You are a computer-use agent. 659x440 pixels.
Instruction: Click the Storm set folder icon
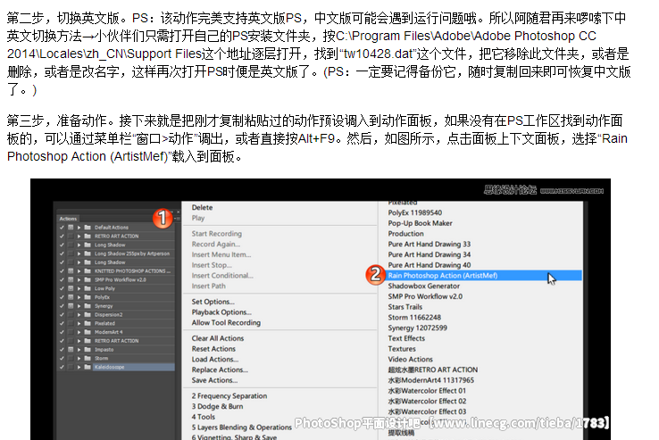[x=88, y=359]
